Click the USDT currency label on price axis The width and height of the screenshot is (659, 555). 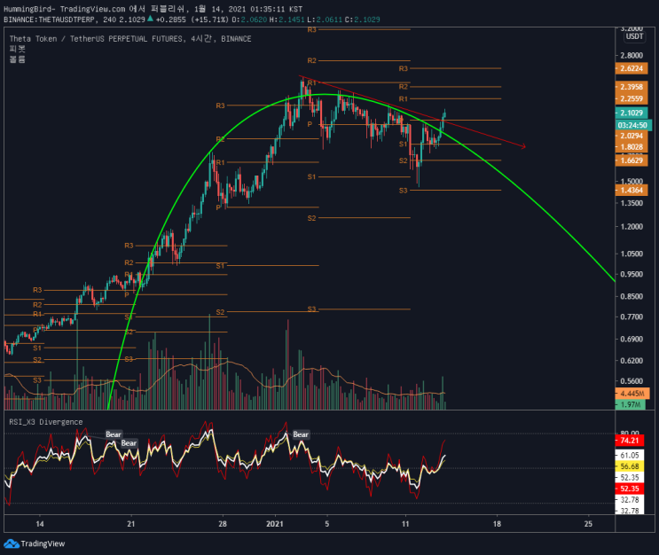click(634, 36)
